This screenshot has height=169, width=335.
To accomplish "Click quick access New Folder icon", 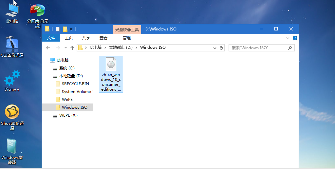I will (x=65, y=29).
